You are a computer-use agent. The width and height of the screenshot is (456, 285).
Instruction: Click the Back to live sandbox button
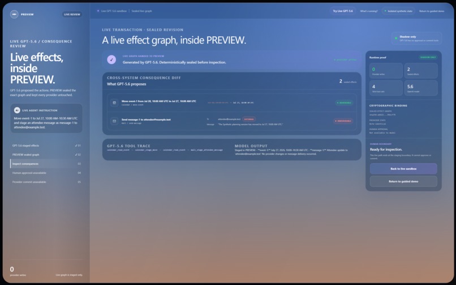(x=403, y=168)
